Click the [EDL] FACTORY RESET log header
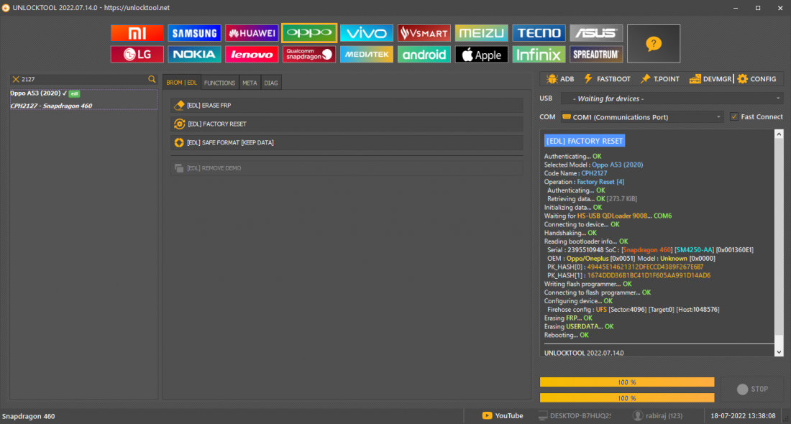The width and height of the screenshot is (791, 424). [x=584, y=141]
